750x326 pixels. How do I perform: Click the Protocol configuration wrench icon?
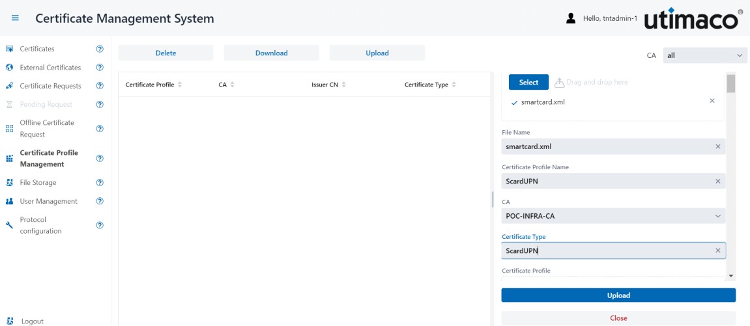tap(9, 225)
